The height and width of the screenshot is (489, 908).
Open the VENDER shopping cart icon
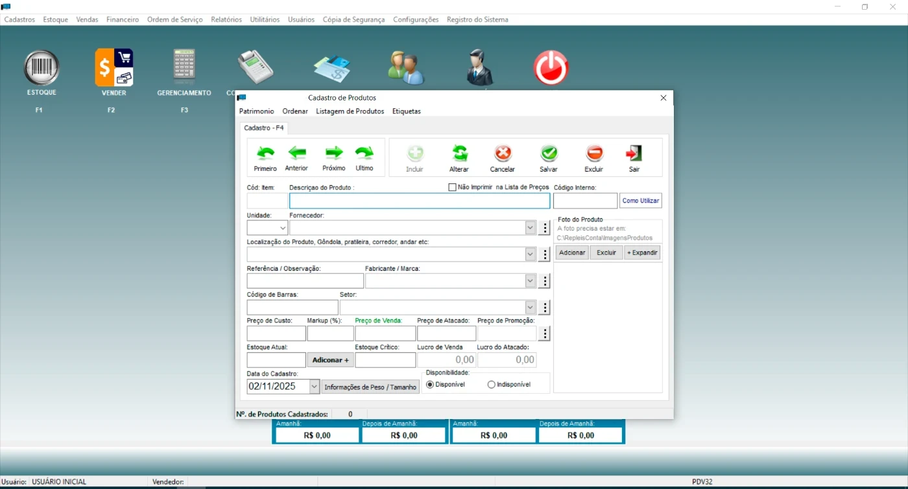click(114, 68)
